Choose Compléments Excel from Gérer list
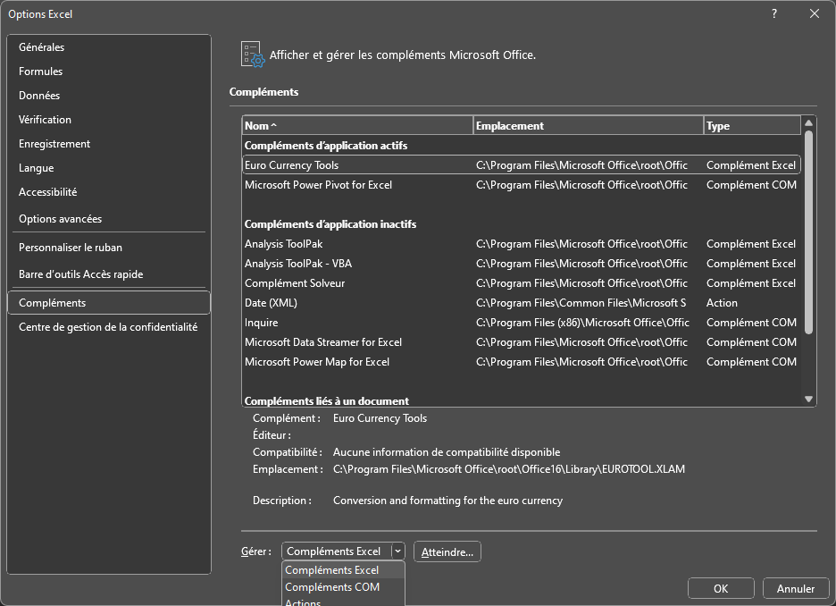 343,569
